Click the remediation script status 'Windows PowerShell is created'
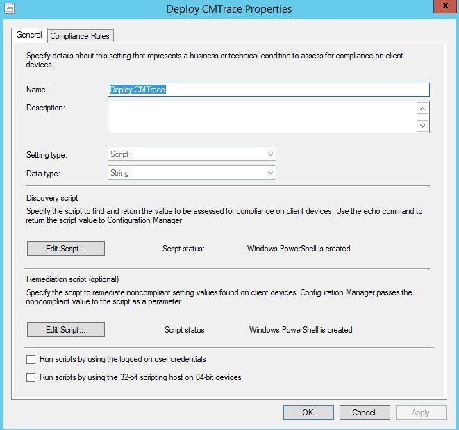This screenshot has height=430, width=459. tap(301, 330)
